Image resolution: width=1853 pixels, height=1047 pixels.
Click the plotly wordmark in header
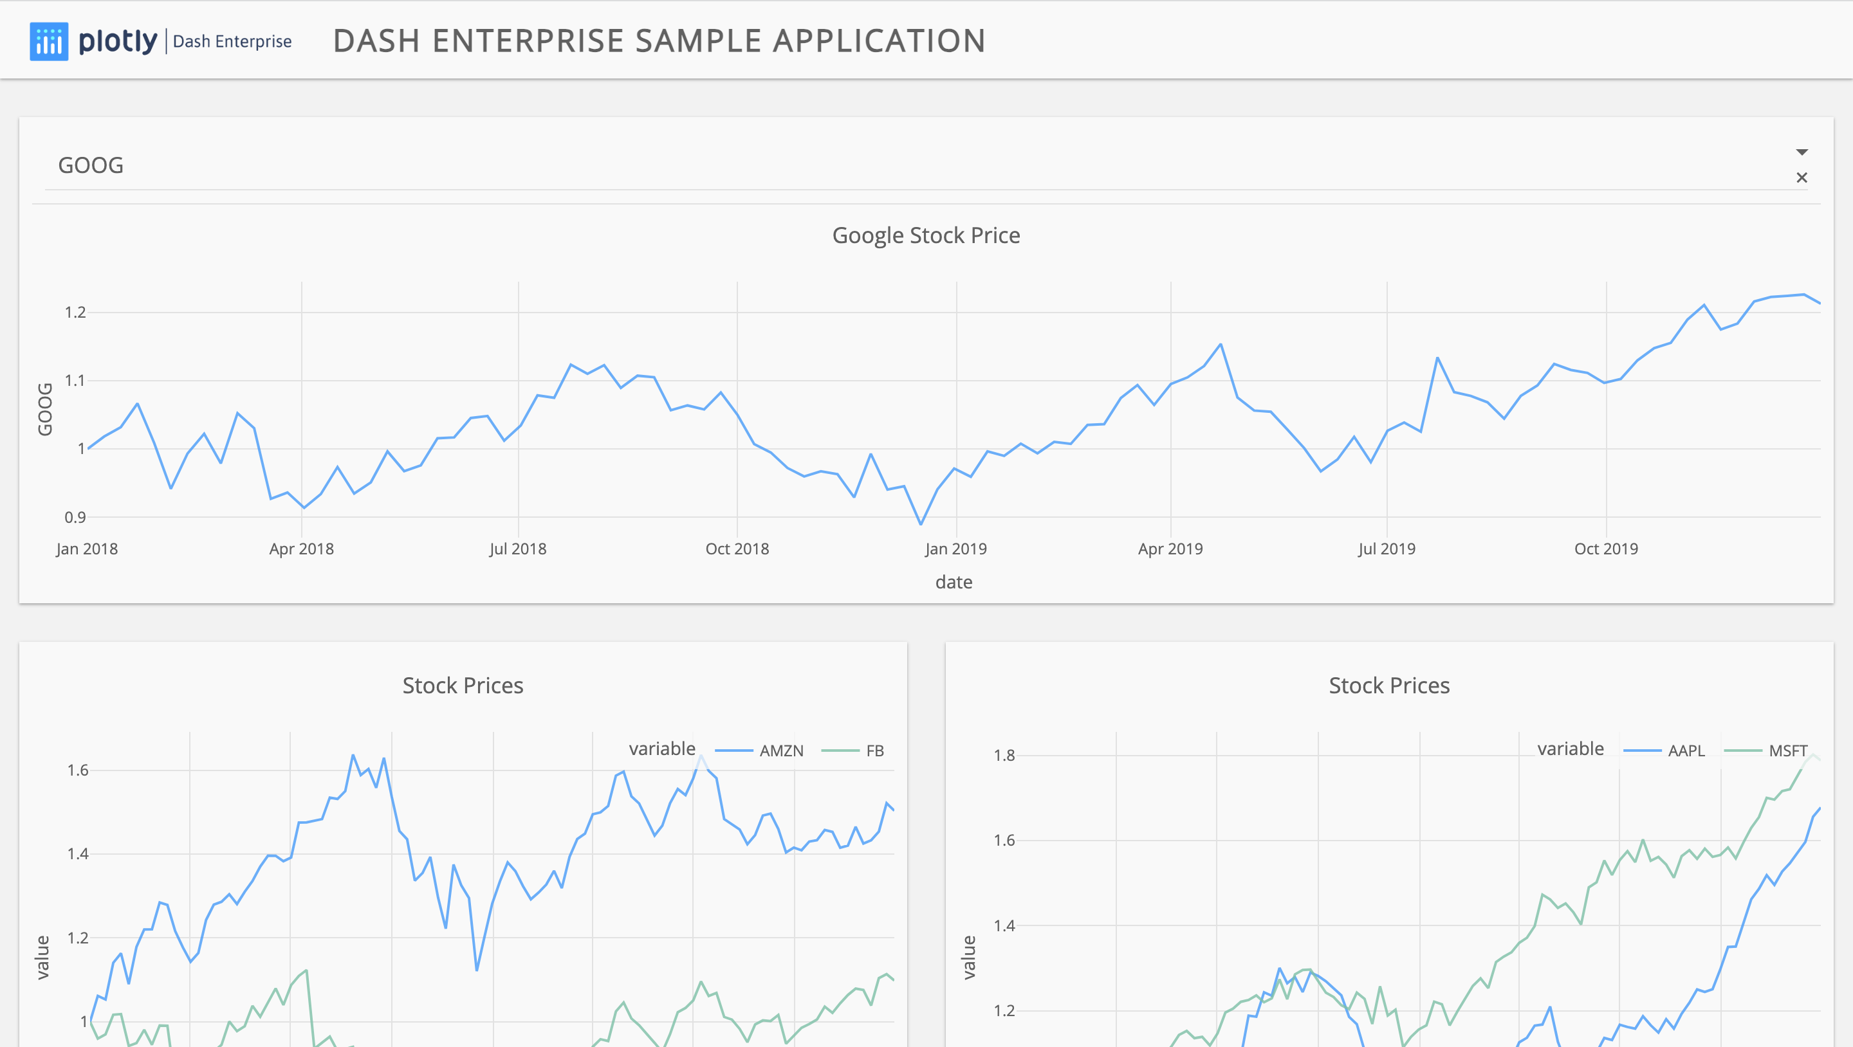tap(117, 41)
